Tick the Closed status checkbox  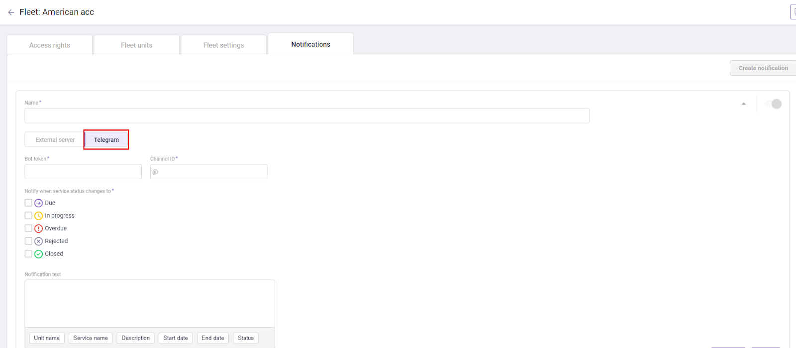[x=28, y=253]
